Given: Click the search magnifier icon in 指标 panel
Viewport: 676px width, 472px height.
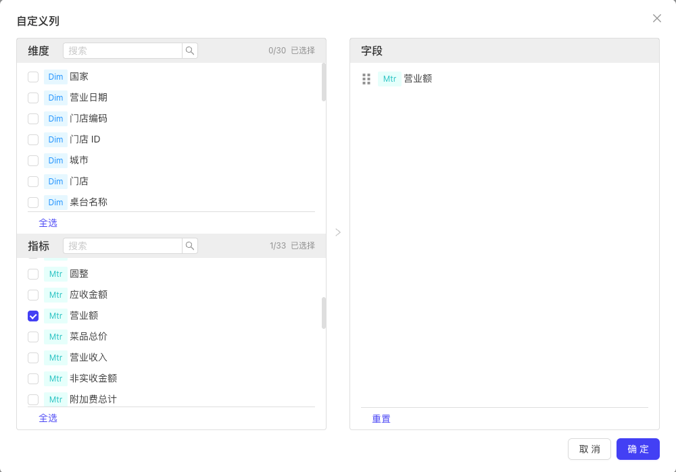Looking at the screenshot, I should point(190,246).
